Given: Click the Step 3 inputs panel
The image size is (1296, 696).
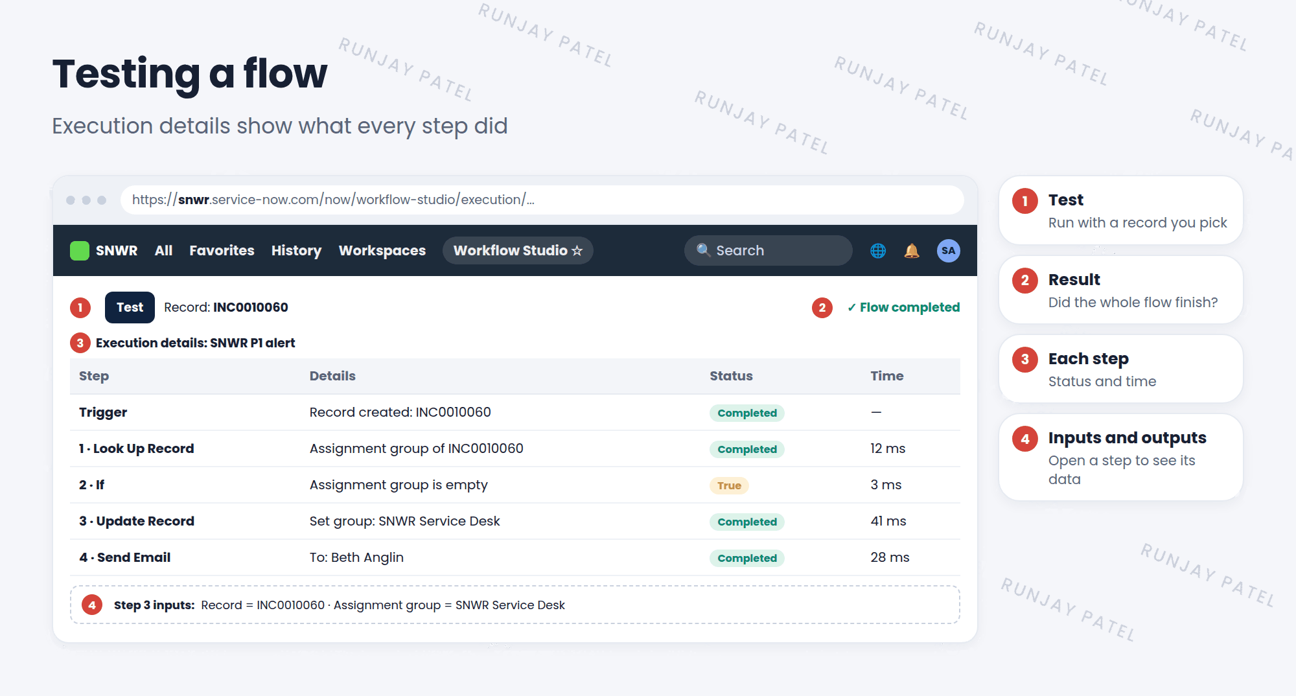Looking at the screenshot, I should coord(515,605).
